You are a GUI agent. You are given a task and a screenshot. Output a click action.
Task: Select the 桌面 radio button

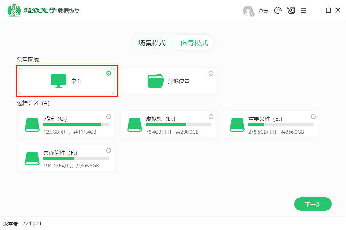(109, 73)
